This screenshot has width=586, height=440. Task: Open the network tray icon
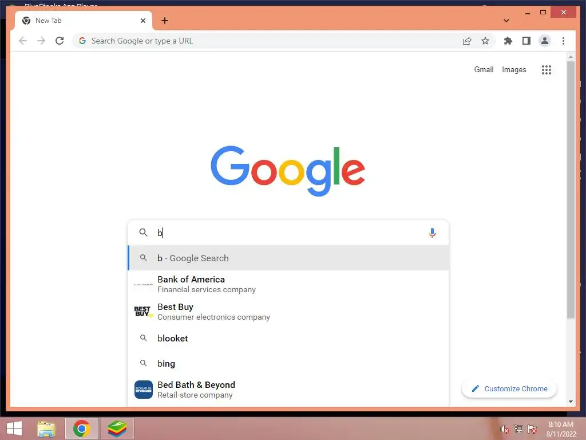tap(518, 429)
